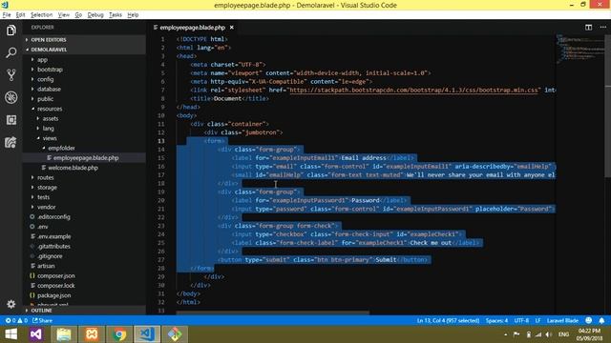Image resolution: width=611 pixels, height=343 pixels.
Task: Open the feedback smiley in status bar
Action: [588, 320]
